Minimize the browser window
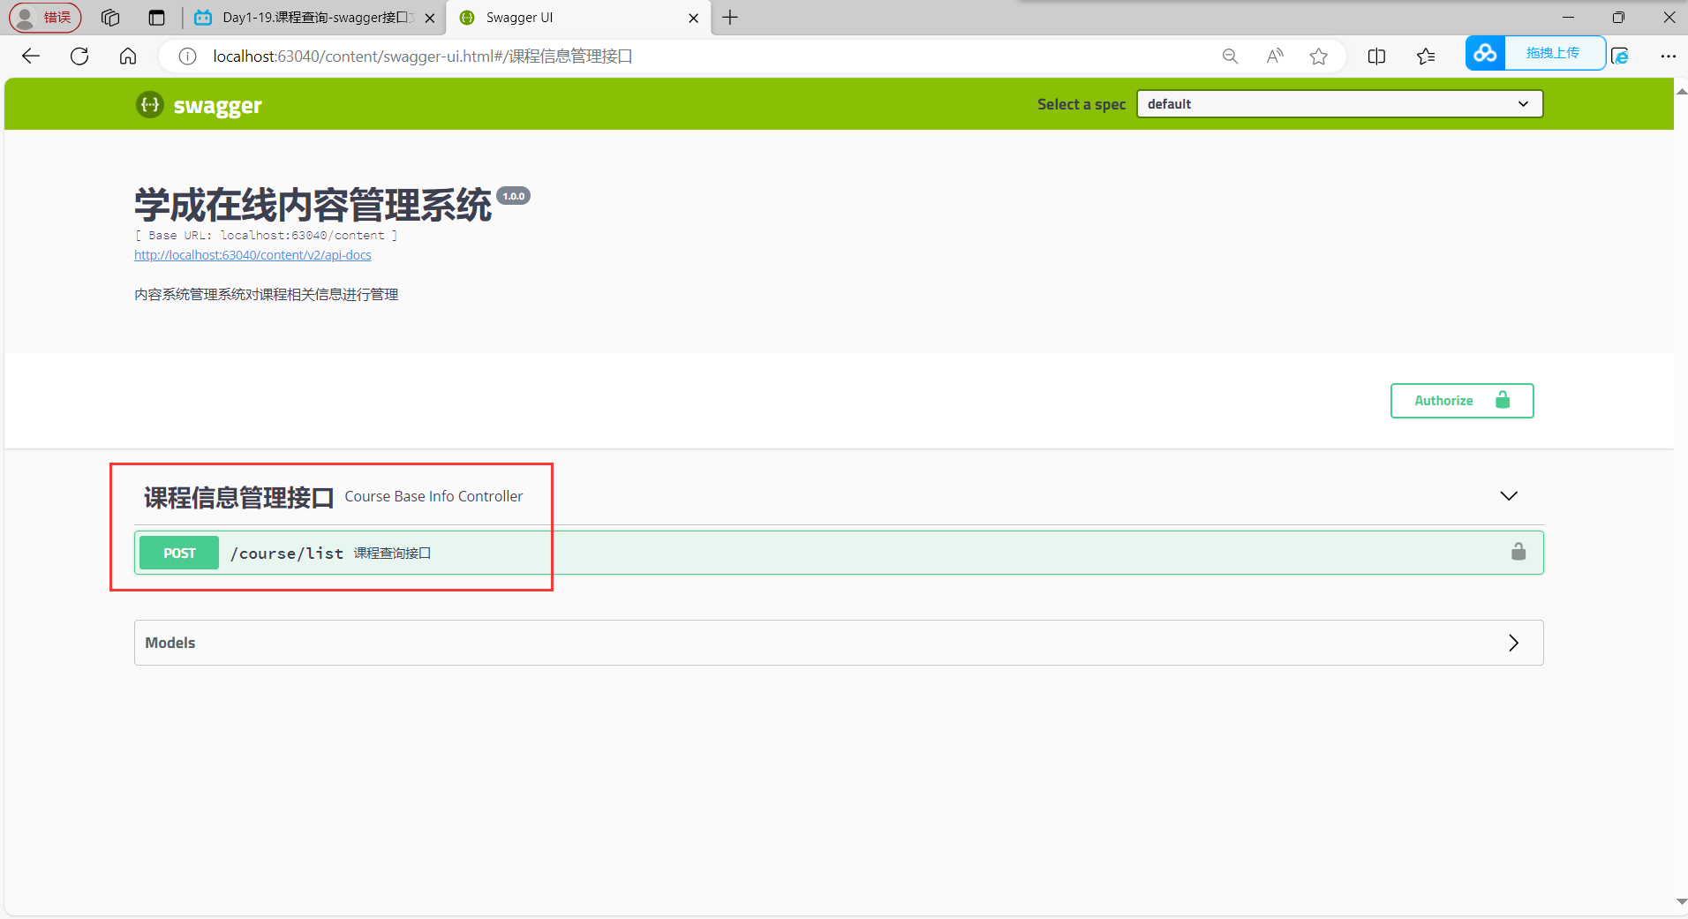1688x919 pixels. tap(1568, 18)
